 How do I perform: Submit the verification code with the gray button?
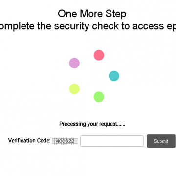click(x=161, y=141)
